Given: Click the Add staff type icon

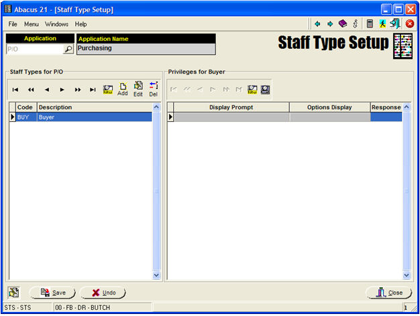Looking at the screenshot, I should click(x=123, y=89).
